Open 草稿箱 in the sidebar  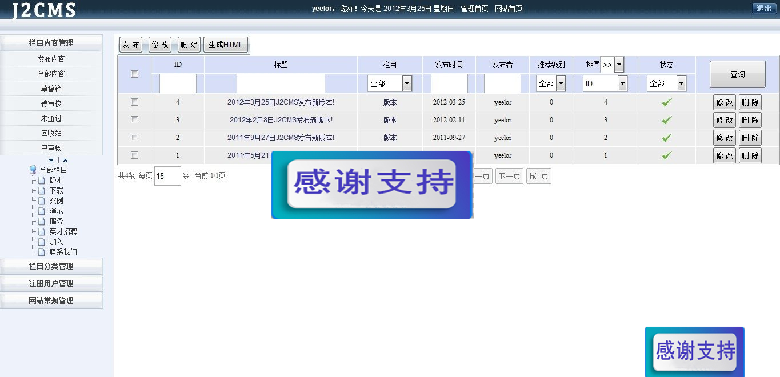(x=51, y=89)
